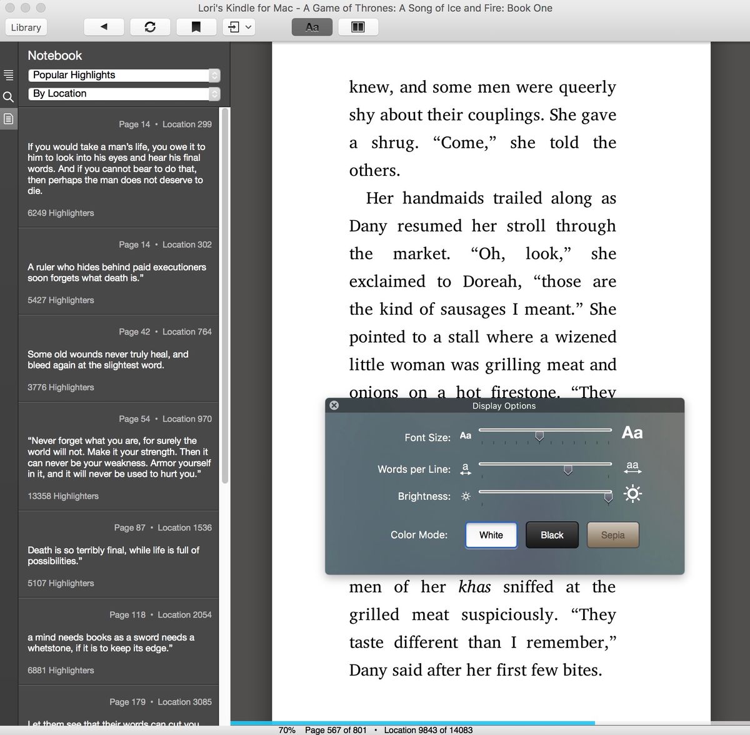Open the Popular Highlights dropdown
This screenshot has height=735, width=750.
(x=123, y=74)
